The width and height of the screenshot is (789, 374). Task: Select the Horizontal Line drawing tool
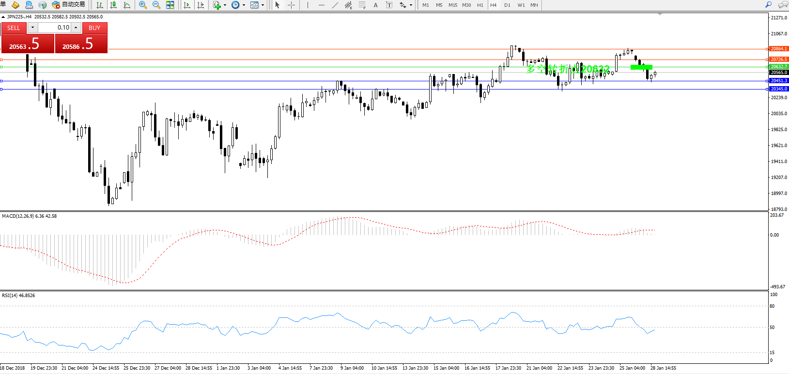click(x=321, y=5)
